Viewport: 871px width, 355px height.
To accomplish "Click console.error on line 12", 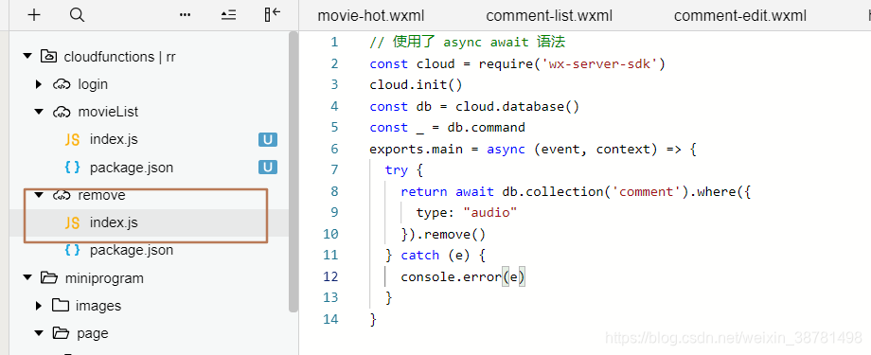I will (451, 276).
